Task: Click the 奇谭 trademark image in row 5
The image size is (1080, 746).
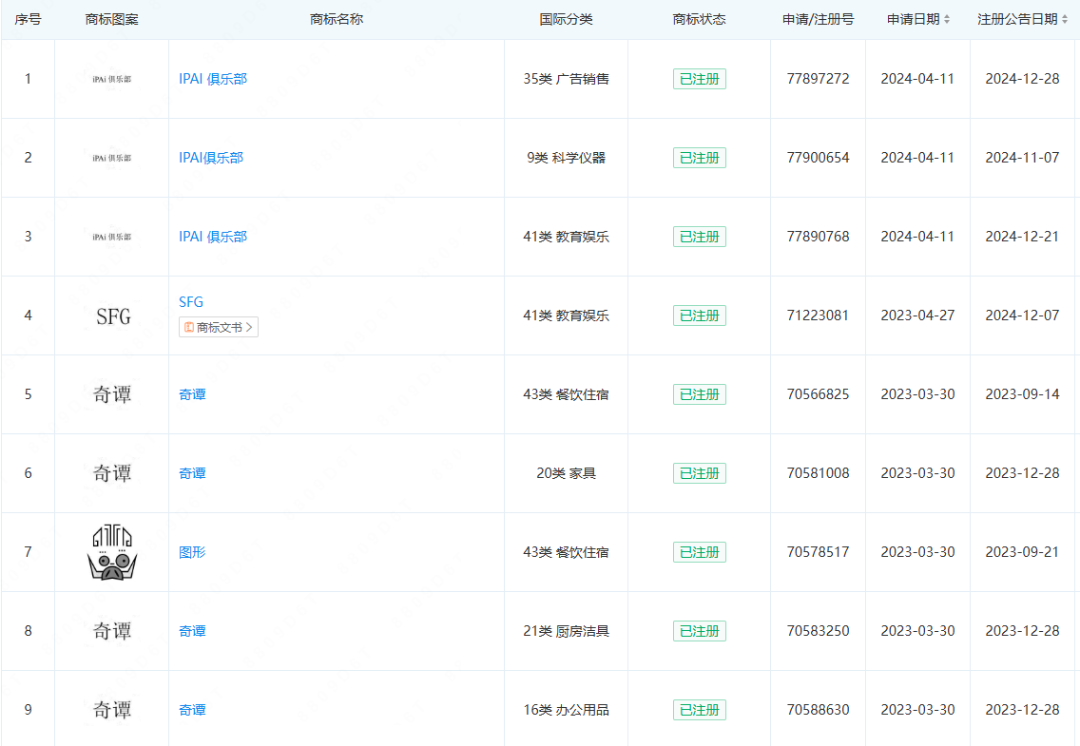Action: tap(112, 394)
